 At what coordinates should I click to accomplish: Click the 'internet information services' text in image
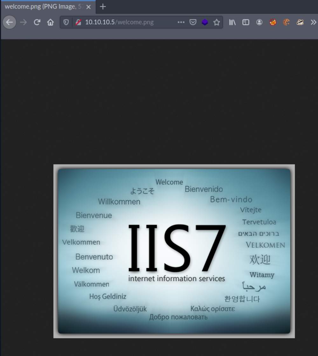pyautogui.click(x=176, y=279)
